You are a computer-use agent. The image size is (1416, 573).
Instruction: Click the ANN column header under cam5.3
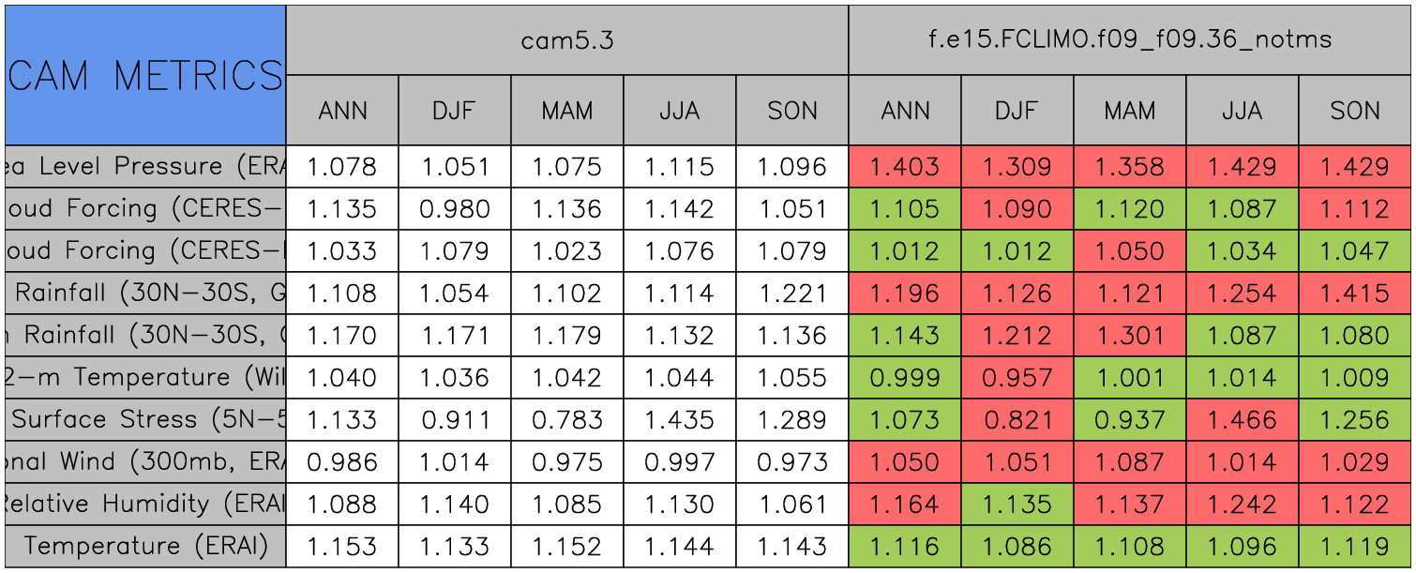(342, 111)
